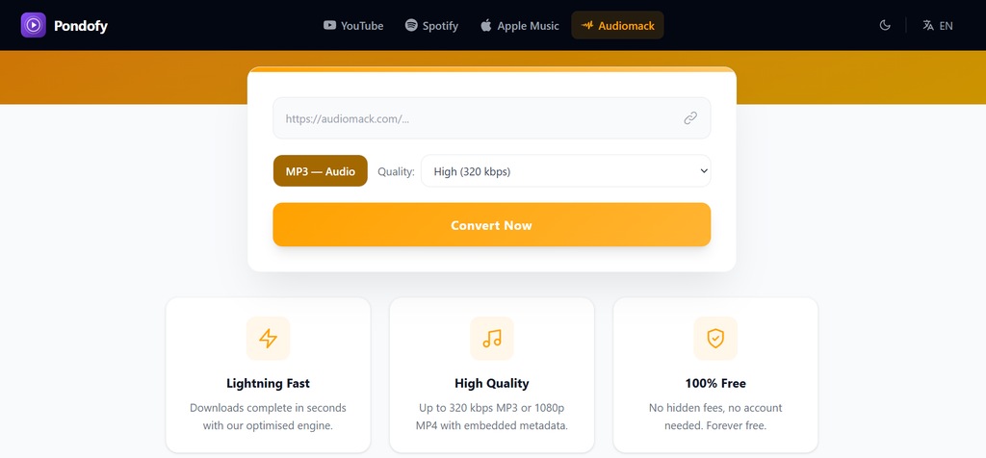986x458 pixels.
Task: Switch to the Spotify tab
Action: click(x=431, y=25)
